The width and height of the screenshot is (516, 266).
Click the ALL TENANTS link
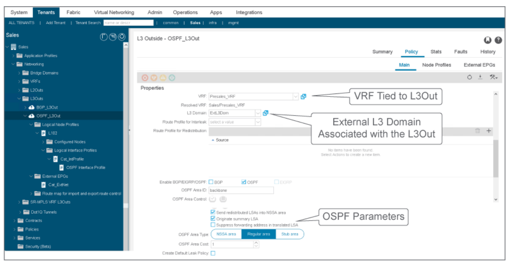(x=22, y=23)
